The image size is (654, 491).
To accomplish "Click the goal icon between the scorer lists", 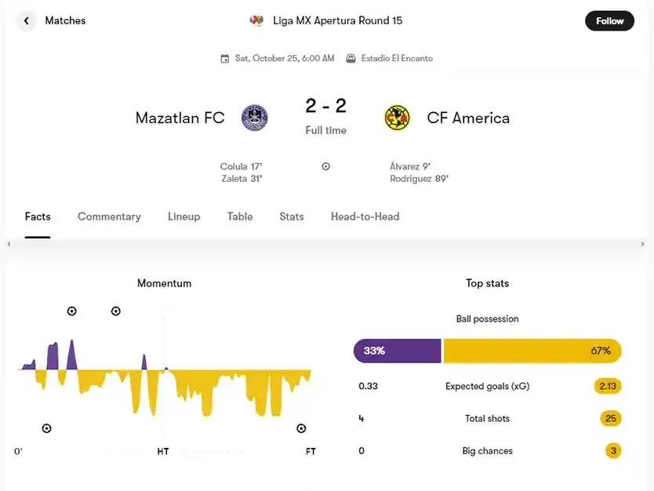I will click(325, 165).
